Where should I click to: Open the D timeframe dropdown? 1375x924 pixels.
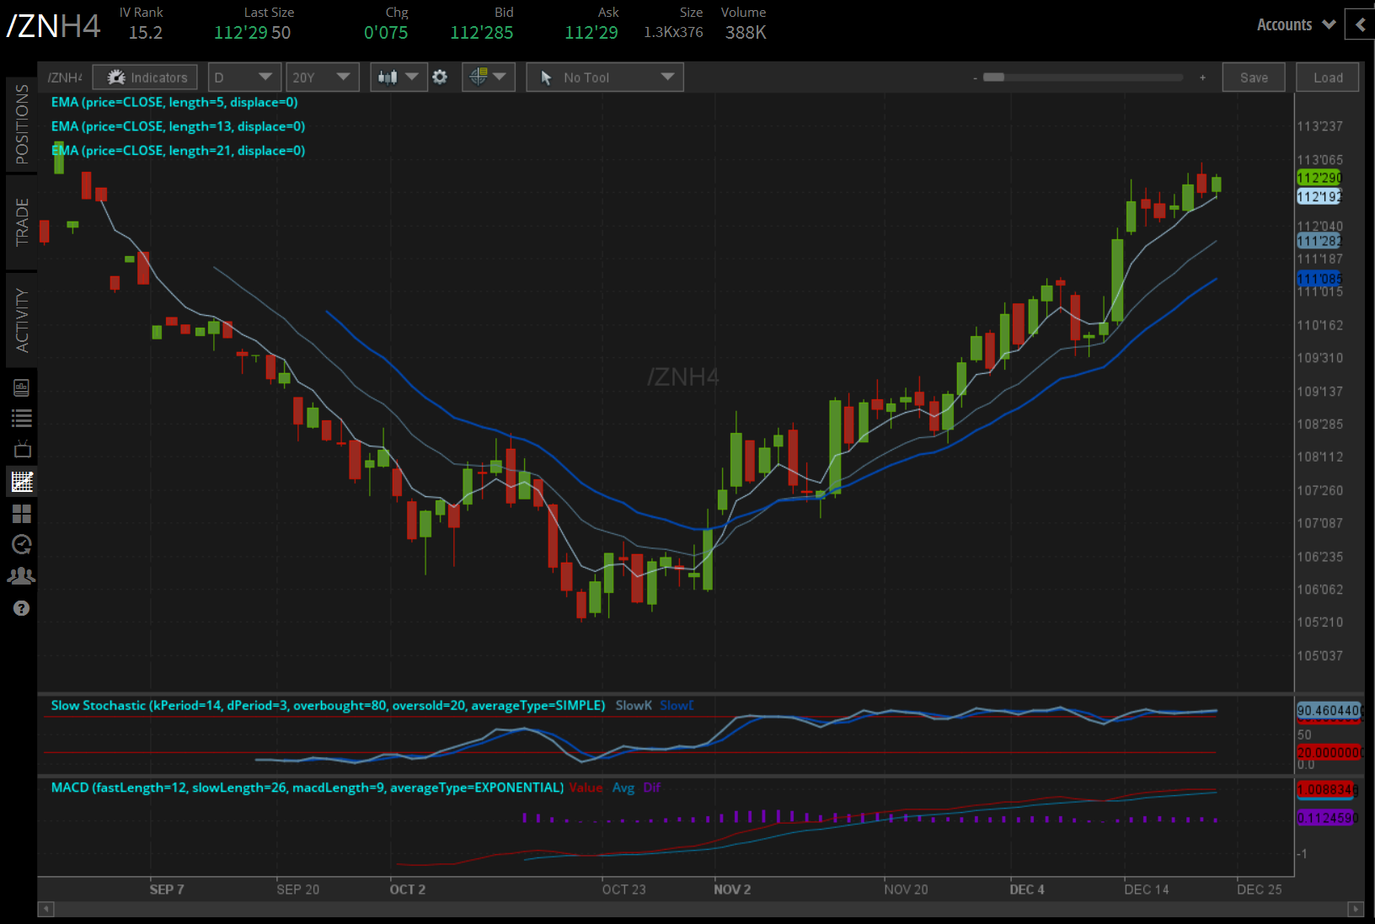click(x=243, y=77)
